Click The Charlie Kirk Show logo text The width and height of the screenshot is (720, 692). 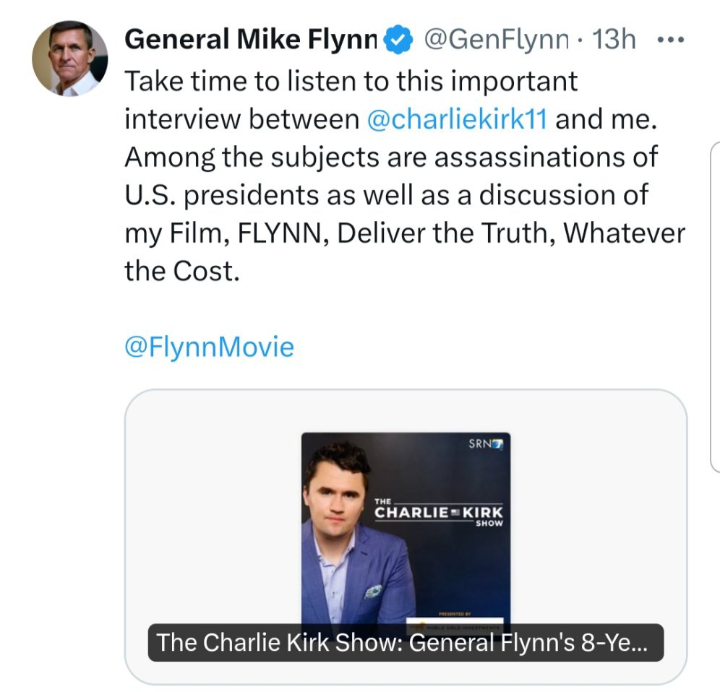click(438, 511)
